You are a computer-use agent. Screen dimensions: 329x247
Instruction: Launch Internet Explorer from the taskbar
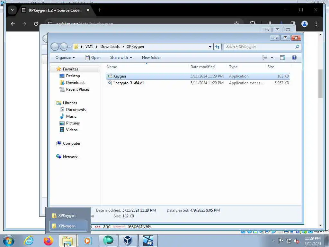(29, 241)
